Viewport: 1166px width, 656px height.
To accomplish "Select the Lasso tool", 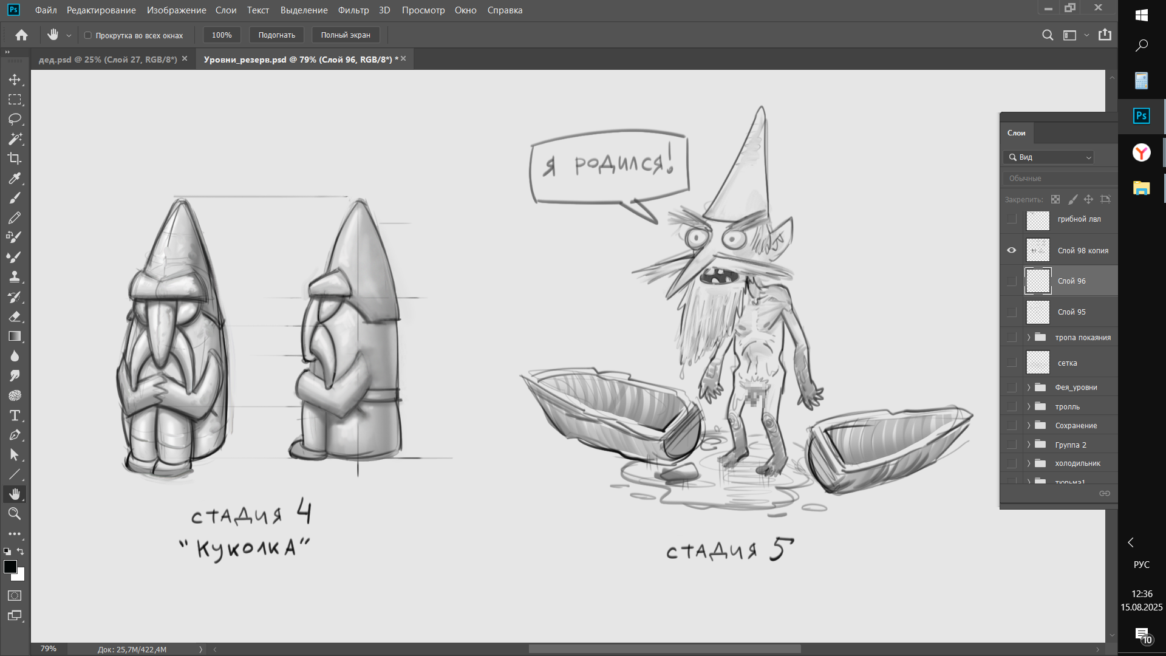I will click(15, 119).
